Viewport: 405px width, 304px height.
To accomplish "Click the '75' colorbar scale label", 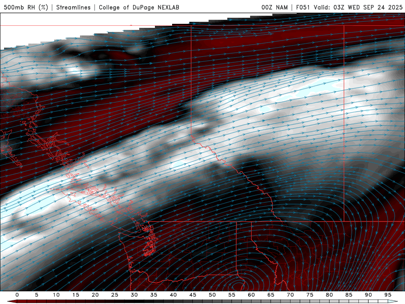I will coord(310,295).
